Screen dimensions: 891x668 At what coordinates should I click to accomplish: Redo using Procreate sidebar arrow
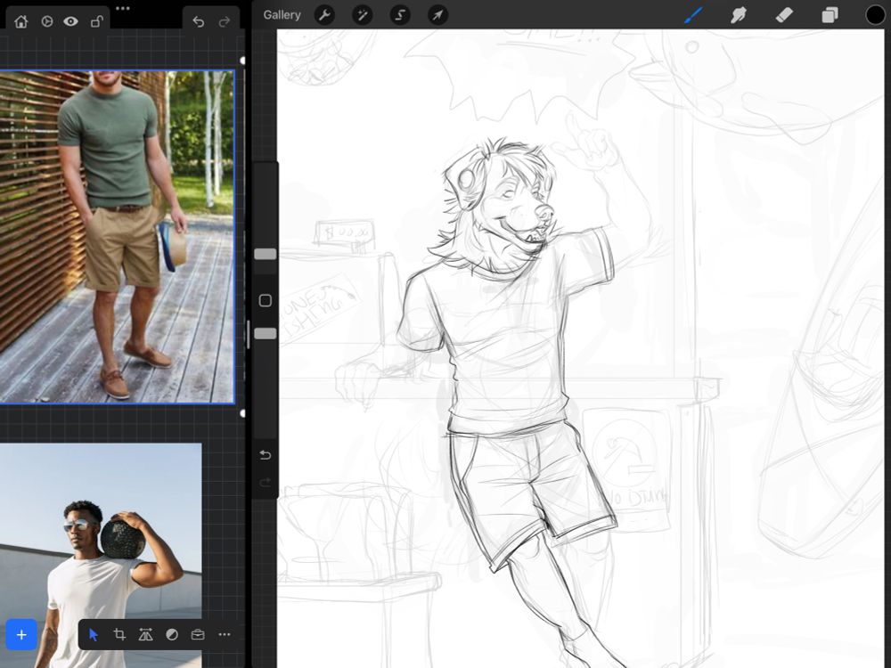pos(266,482)
